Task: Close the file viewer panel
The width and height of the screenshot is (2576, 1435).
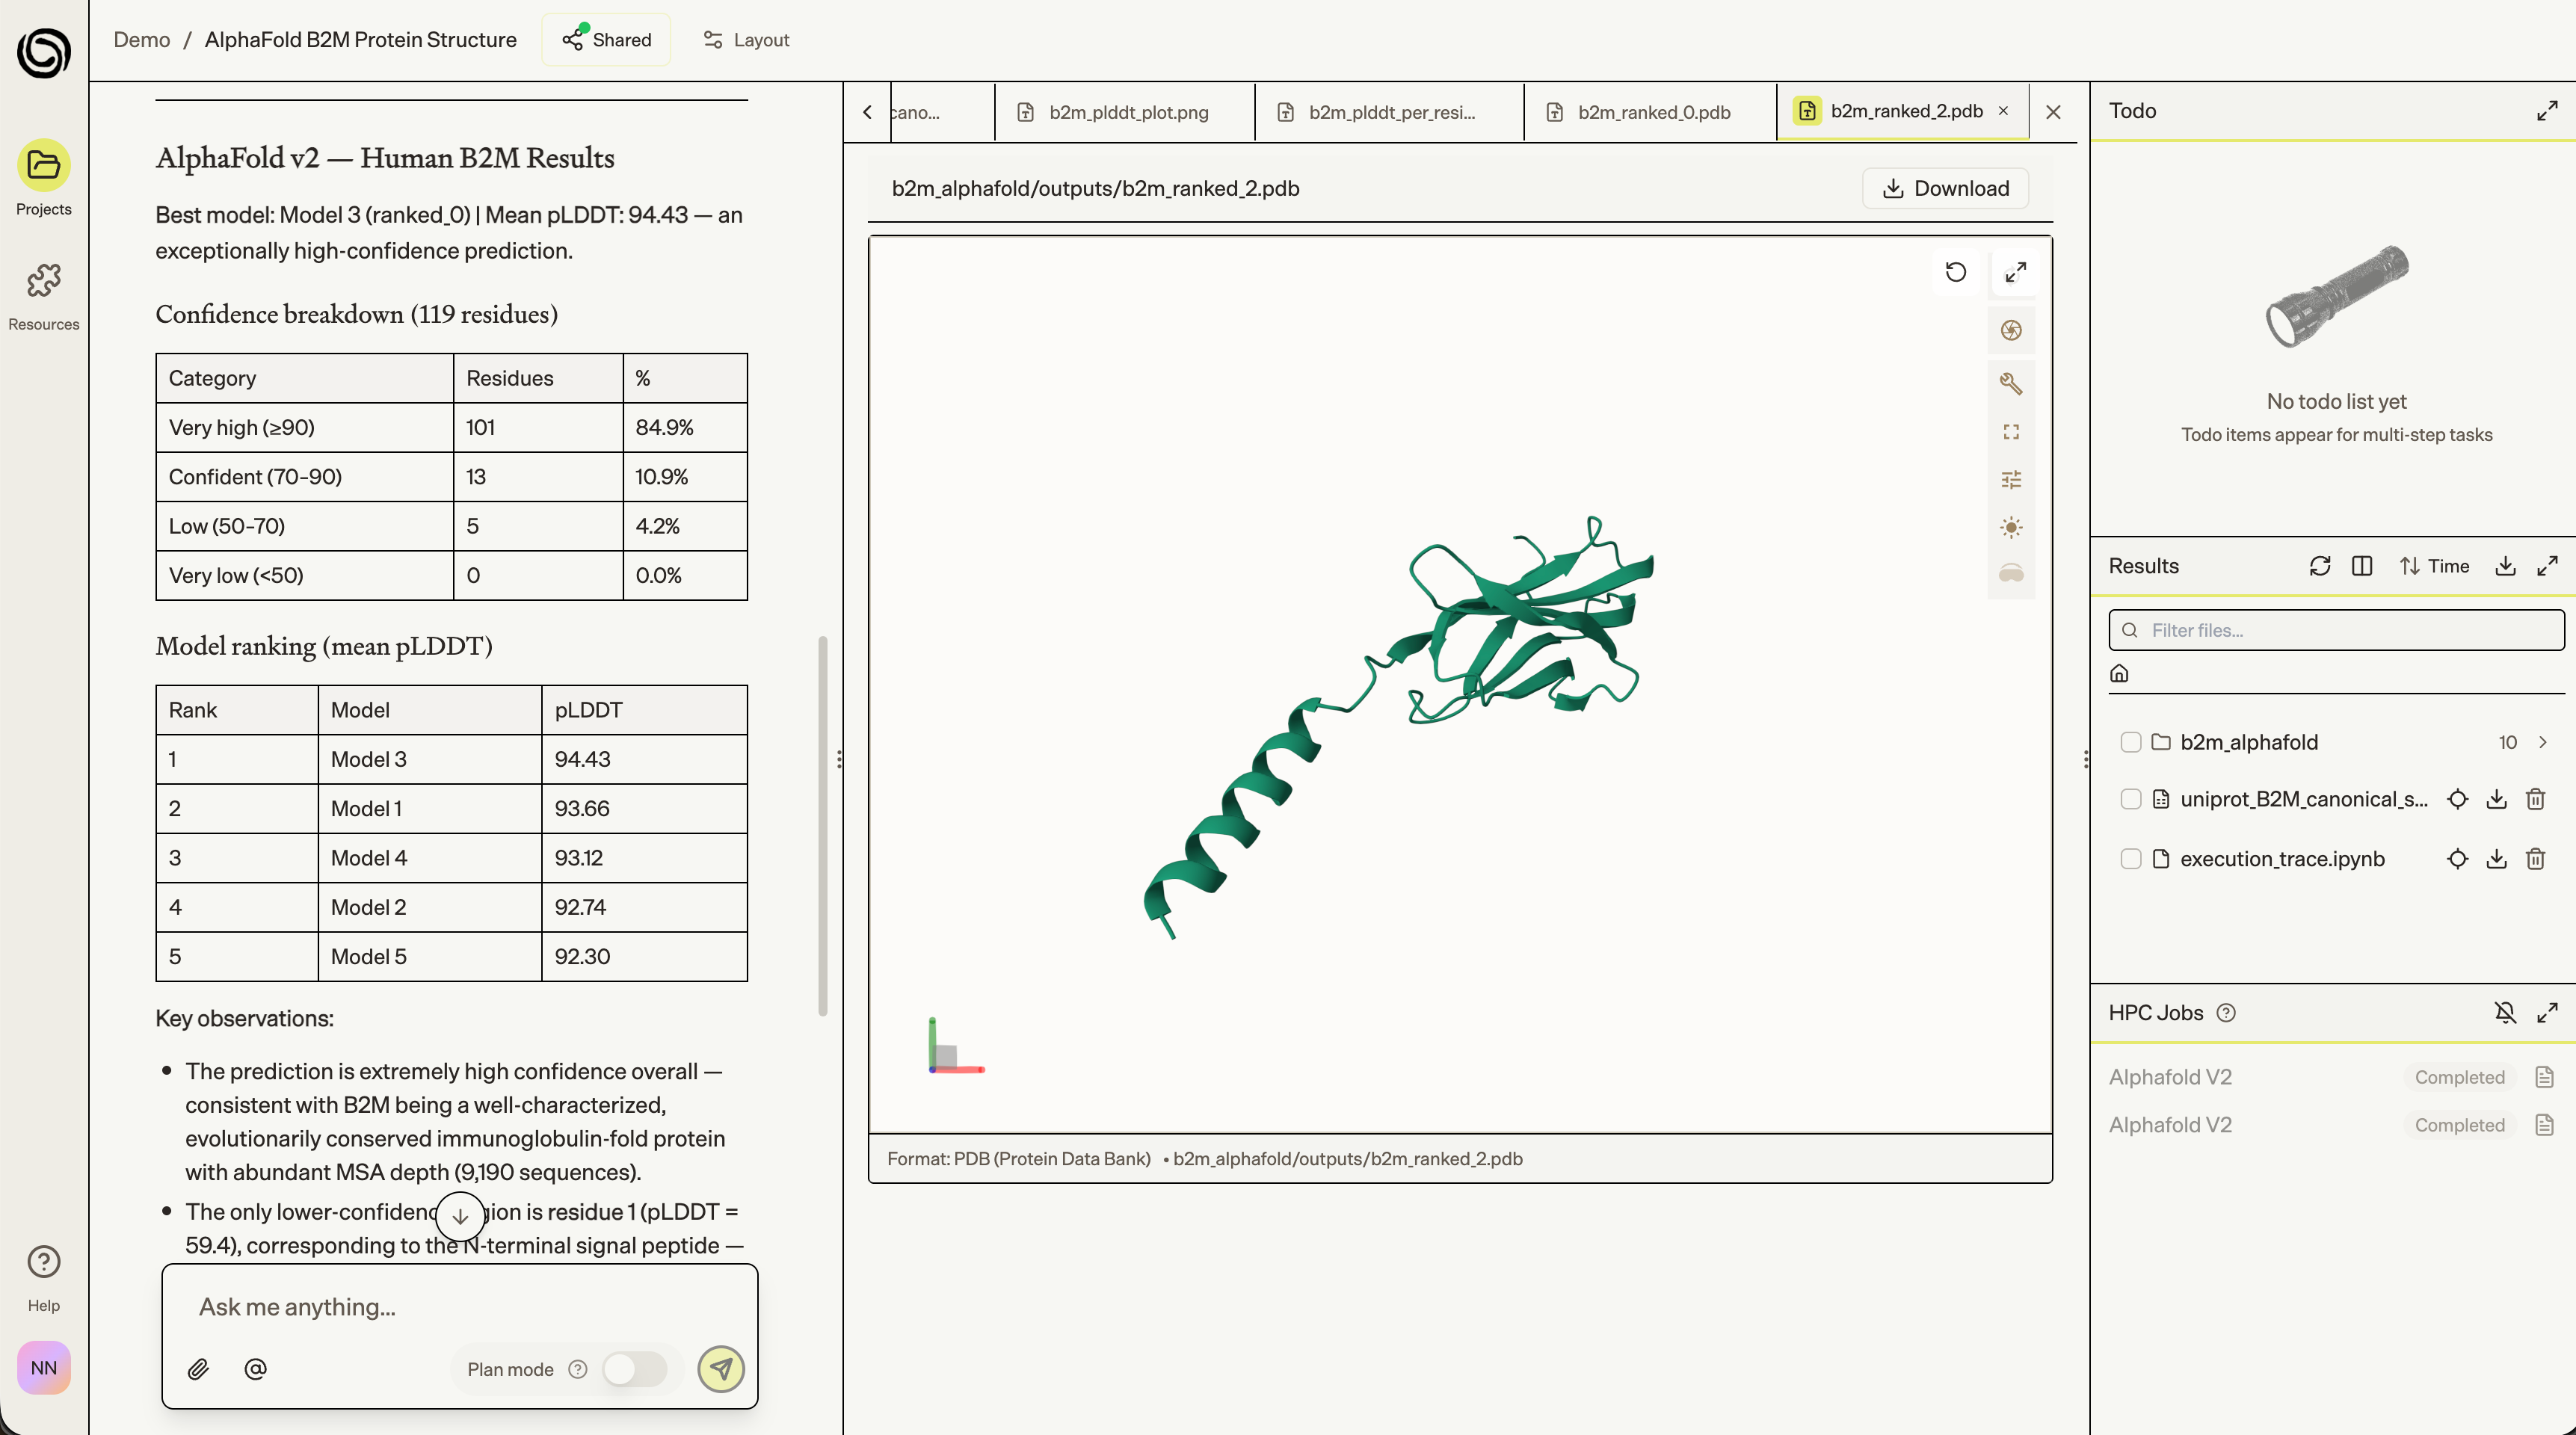Action: (x=2053, y=112)
